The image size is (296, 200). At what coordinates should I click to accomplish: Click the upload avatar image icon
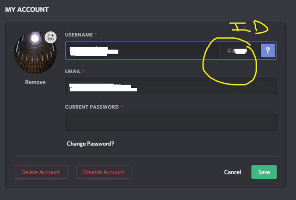click(x=50, y=37)
